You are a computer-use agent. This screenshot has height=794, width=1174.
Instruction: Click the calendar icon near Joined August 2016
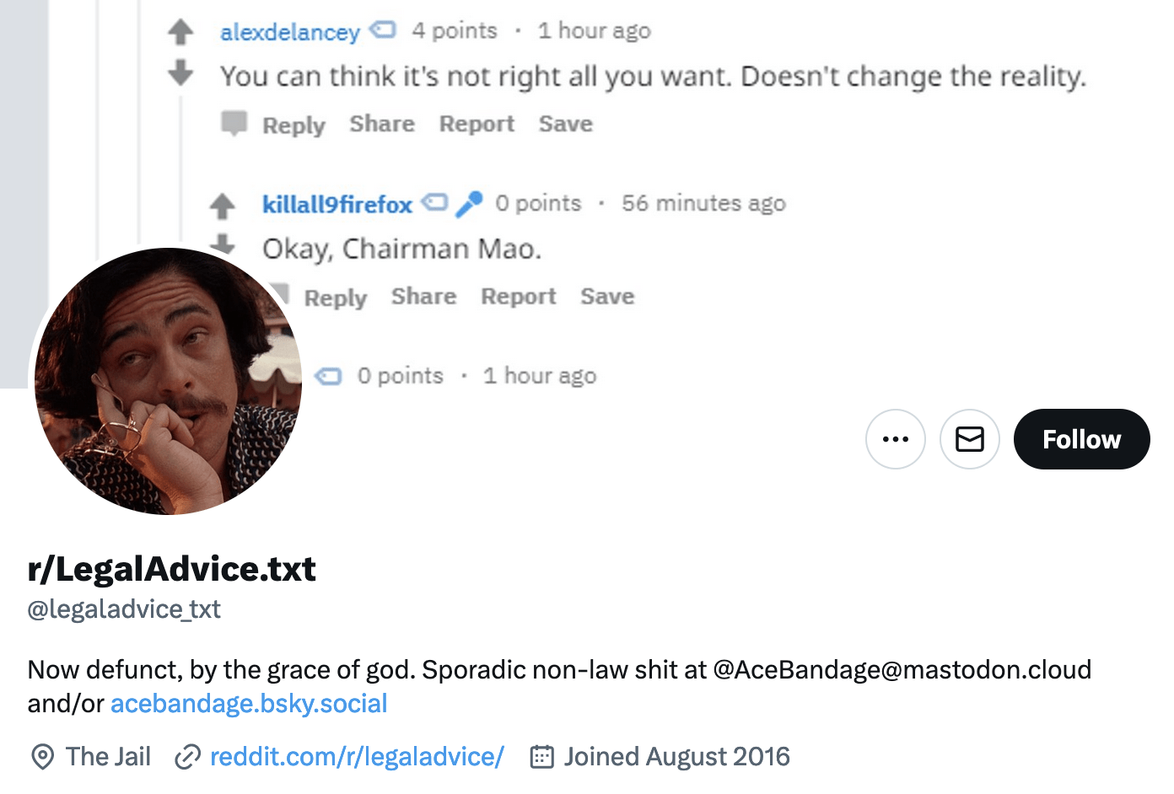542,756
